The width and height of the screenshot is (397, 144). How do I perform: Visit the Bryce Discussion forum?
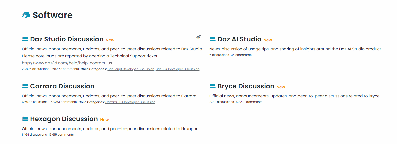click(x=246, y=86)
